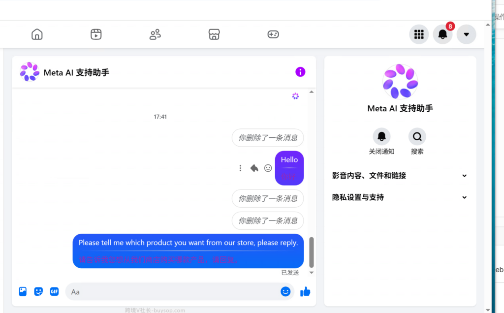This screenshot has height=313, width=504.
Task: Reply to the Hello message
Action: click(x=254, y=168)
